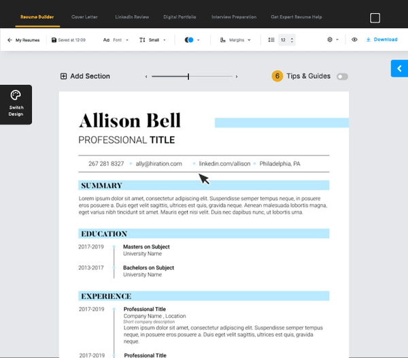Image resolution: width=408 pixels, height=358 pixels.
Task: Click linkedin.com/allison text
Action: pyautogui.click(x=224, y=164)
